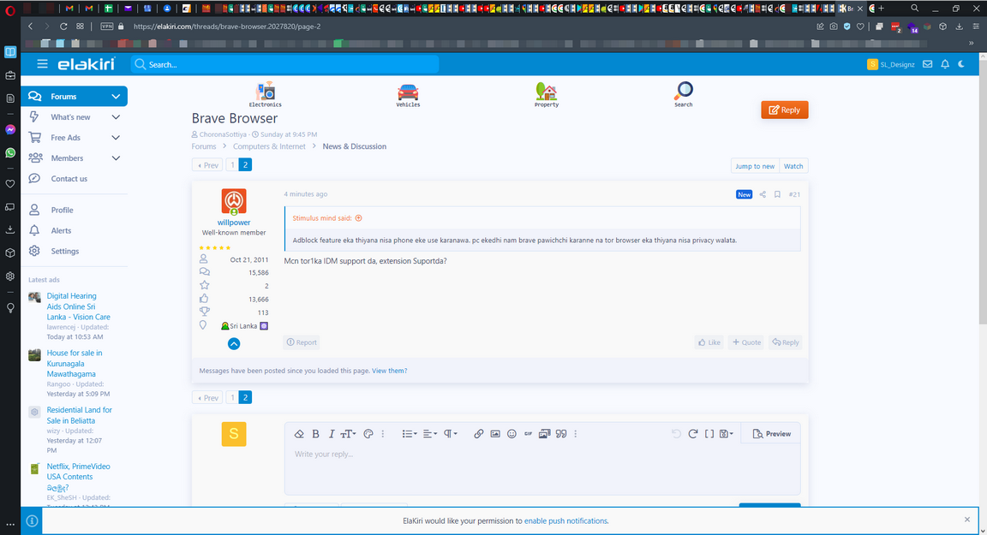This screenshot has width=987, height=535.
Task: Open the alerts bell in the header
Action: [x=945, y=64]
